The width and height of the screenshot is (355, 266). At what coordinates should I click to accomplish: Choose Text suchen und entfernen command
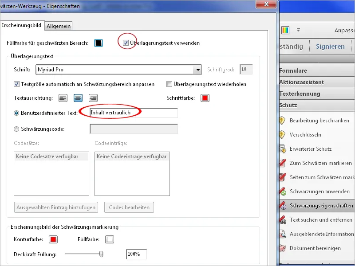(x=321, y=220)
